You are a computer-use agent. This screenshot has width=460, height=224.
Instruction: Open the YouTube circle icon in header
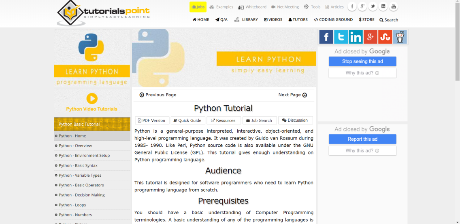coord(393,6)
